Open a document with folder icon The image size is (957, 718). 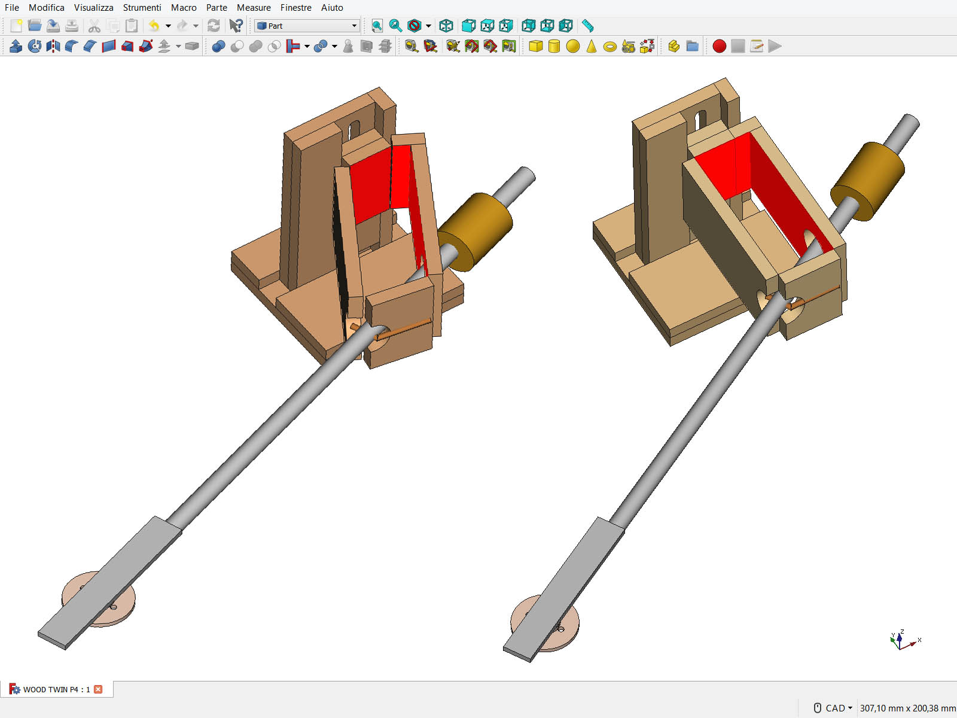pos(35,26)
